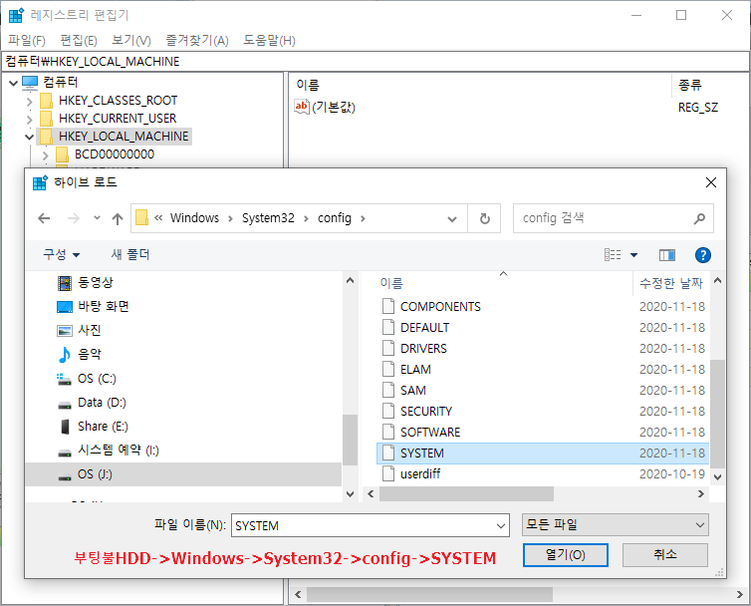This screenshot has height=606, width=751.
Task: Sort files by 수정한 날짜 column
Action: (x=671, y=283)
